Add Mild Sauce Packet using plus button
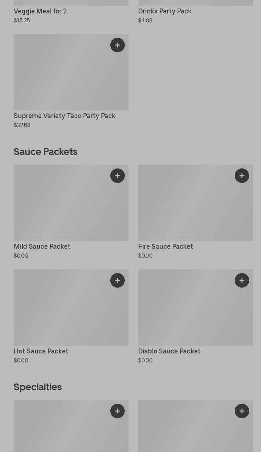Viewport: 261px width, 452px height. tap(118, 176)
